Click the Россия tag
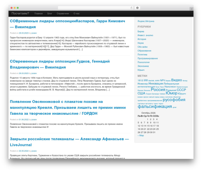The height and width of the screenshot is (171, 202). tap(158, 90)
